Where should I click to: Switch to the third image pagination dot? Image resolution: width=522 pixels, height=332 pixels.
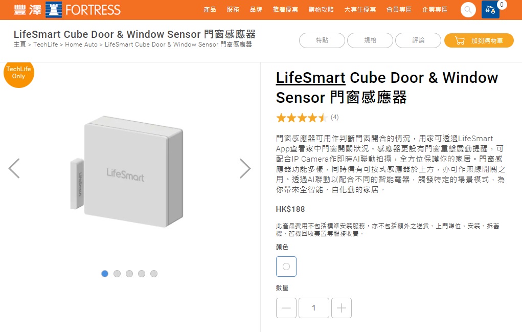129,274
